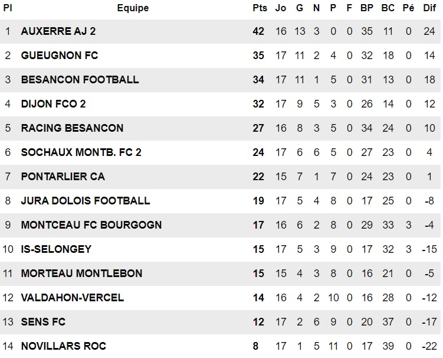This screenshot has height=358, width=443.
Task: Open the NOVILLARS ROC team entry
Action: pos(64,346)
